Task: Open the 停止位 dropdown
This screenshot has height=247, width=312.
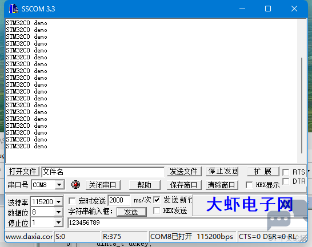Action: point(59,222)
